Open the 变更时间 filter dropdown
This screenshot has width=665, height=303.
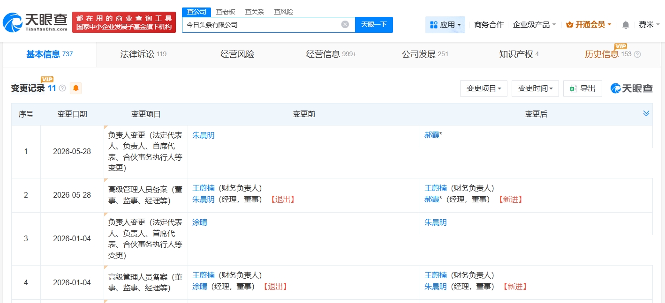pos(535,88)
